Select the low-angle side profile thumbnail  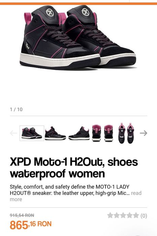coord(79,133)
